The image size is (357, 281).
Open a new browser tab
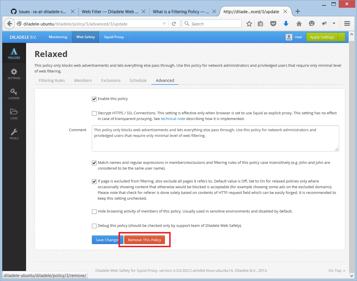[x=298, y=11]
